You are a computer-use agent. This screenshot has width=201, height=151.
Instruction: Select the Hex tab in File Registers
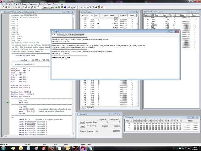(83, 108)
